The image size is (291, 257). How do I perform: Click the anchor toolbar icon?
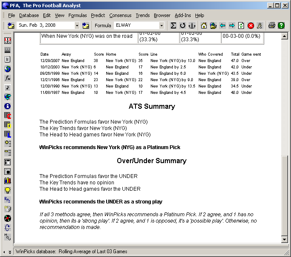tap(192, 25)
